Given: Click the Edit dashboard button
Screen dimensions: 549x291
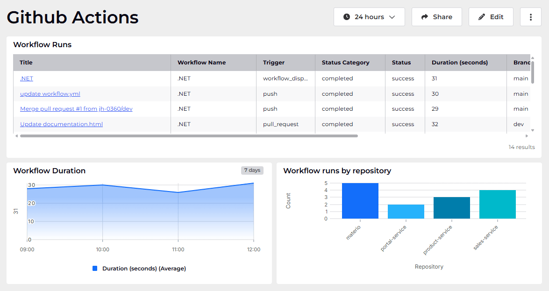Looking at the screenshot, I should (491, 17).
